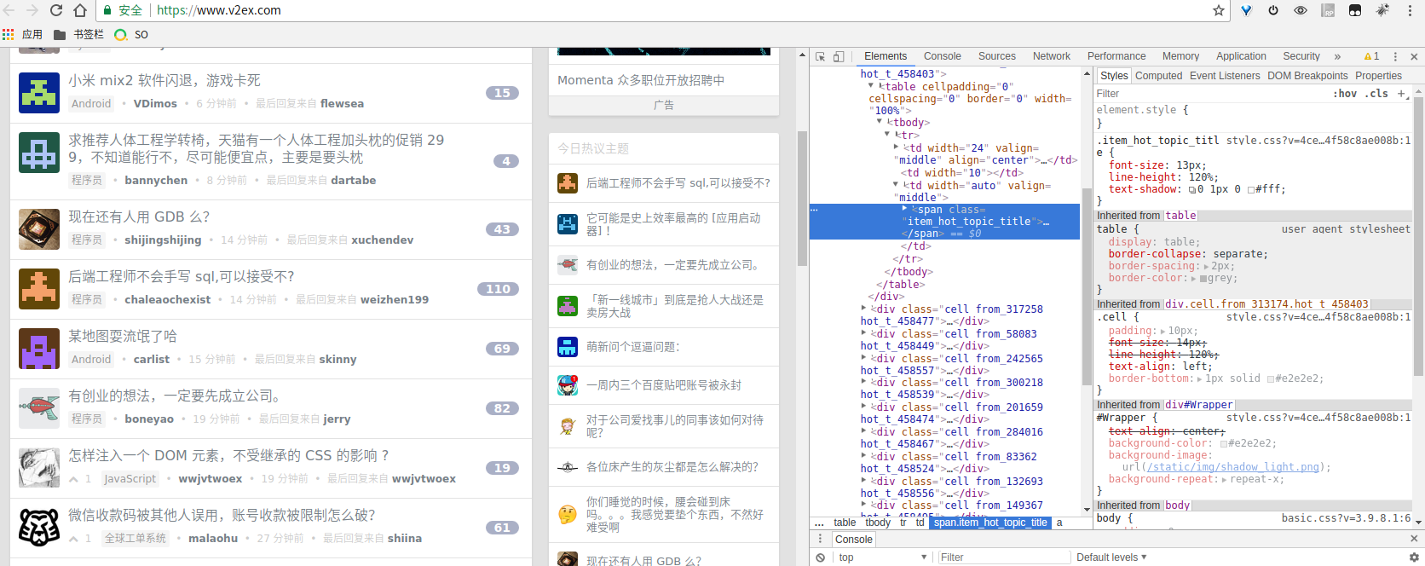
Task: Clear the console with the block icon
Action: click(x=820, y=557)
